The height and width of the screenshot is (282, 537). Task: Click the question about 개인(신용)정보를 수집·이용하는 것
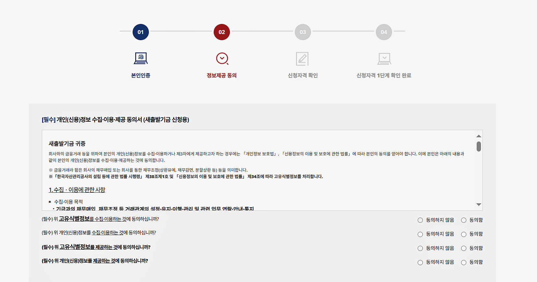99,233
